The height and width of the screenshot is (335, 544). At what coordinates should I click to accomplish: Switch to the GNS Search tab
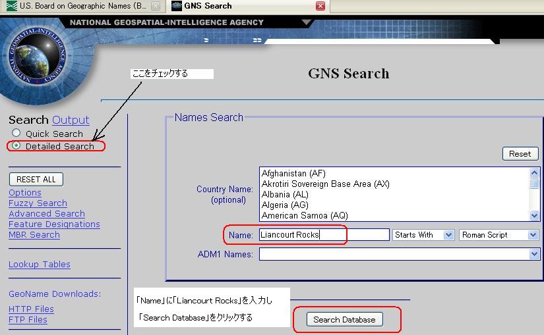[248, 6]
